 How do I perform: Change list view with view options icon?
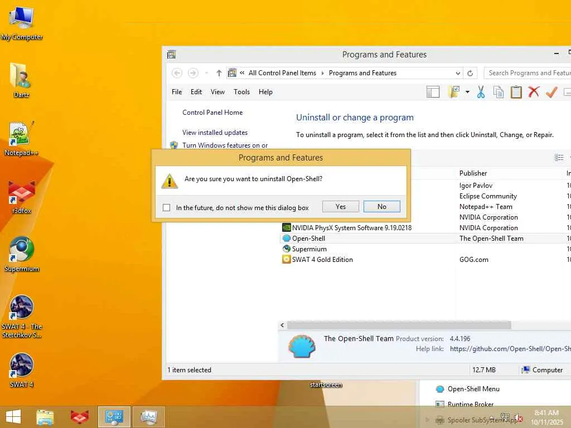coord(559,157)
